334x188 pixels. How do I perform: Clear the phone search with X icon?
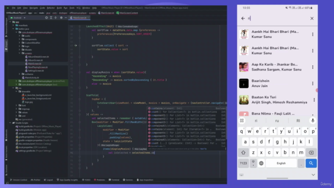(312, 18)
